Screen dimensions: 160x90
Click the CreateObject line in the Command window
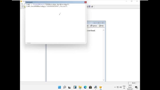click(x=48, y=4)
